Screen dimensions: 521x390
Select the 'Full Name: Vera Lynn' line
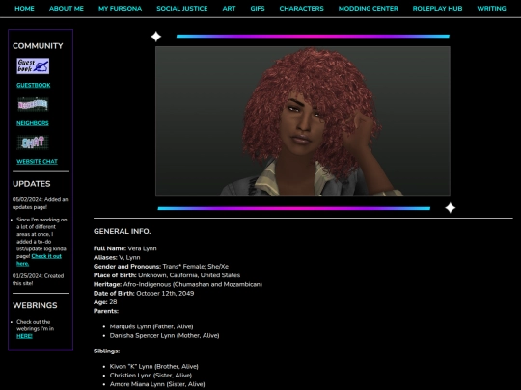pos(124,248)
